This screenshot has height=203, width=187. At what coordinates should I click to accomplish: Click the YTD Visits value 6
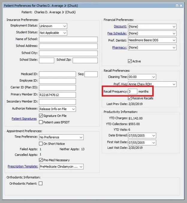point(129,130)
